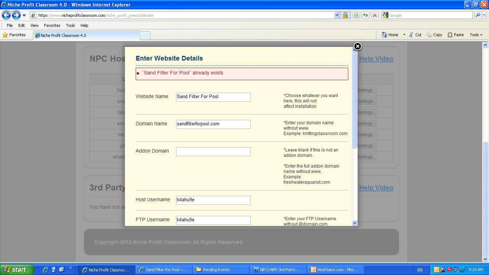Open the Favorites menu
489x275 pixels.
52,25
